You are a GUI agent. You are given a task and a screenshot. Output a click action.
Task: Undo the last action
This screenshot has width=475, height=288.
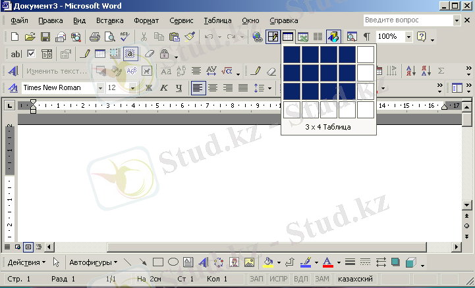point(209,37)
